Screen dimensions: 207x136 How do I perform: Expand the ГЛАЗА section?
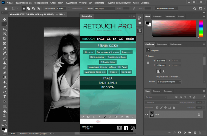108,79
